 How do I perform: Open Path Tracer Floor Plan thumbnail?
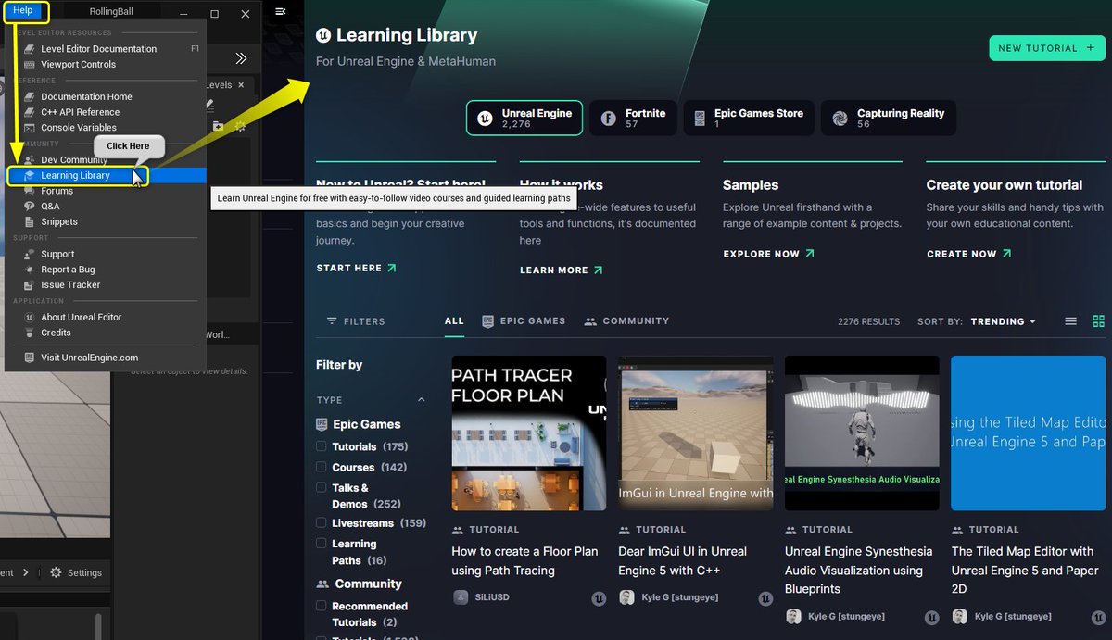point(529,433)
